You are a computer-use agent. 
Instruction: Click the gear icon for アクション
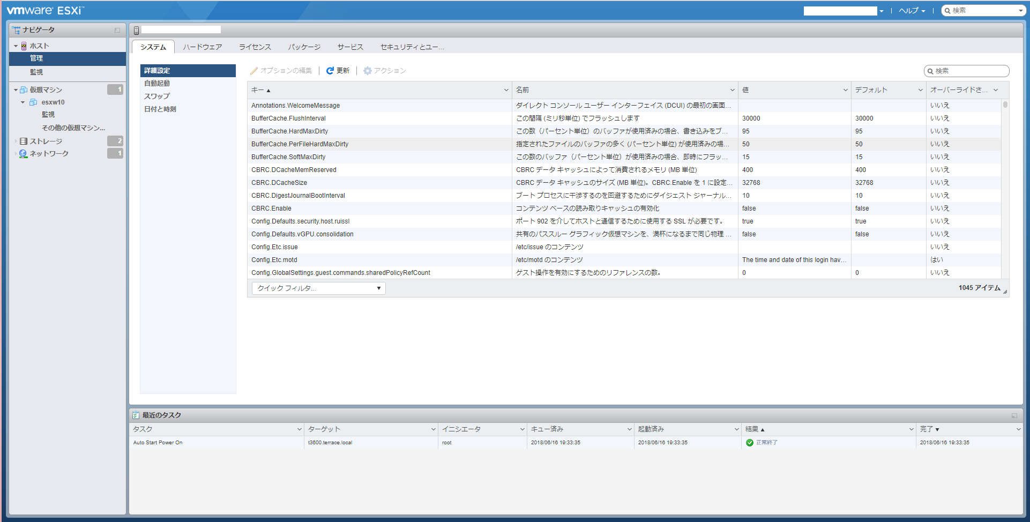coord(368,71)
